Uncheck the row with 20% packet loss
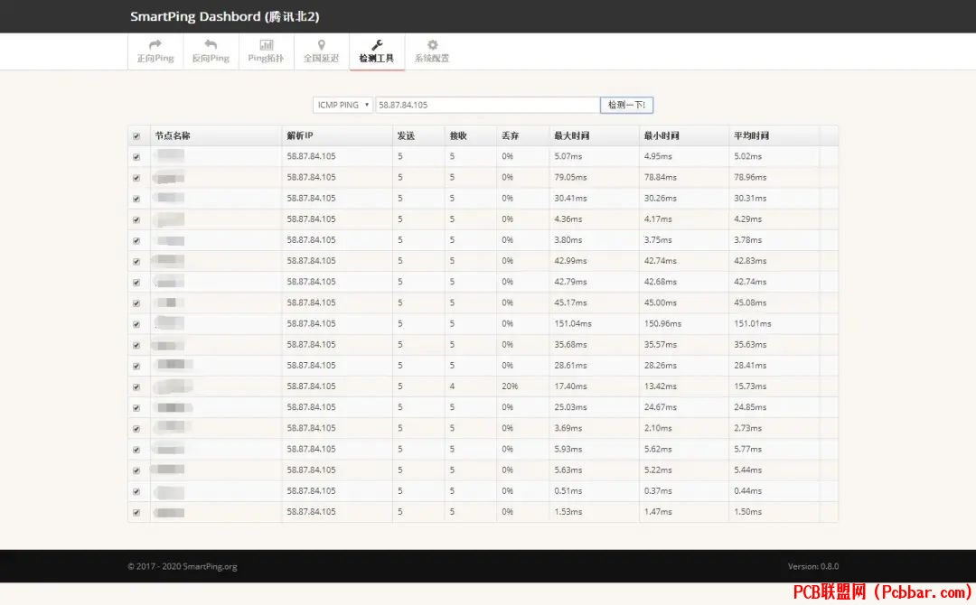Viewport: 976px width, 605px height. (136, 386)
